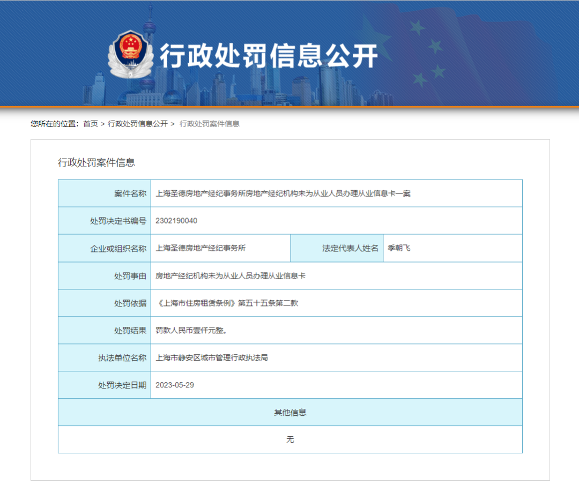
Task: Open the 首页 breadcrumb link
Action: 91,124
